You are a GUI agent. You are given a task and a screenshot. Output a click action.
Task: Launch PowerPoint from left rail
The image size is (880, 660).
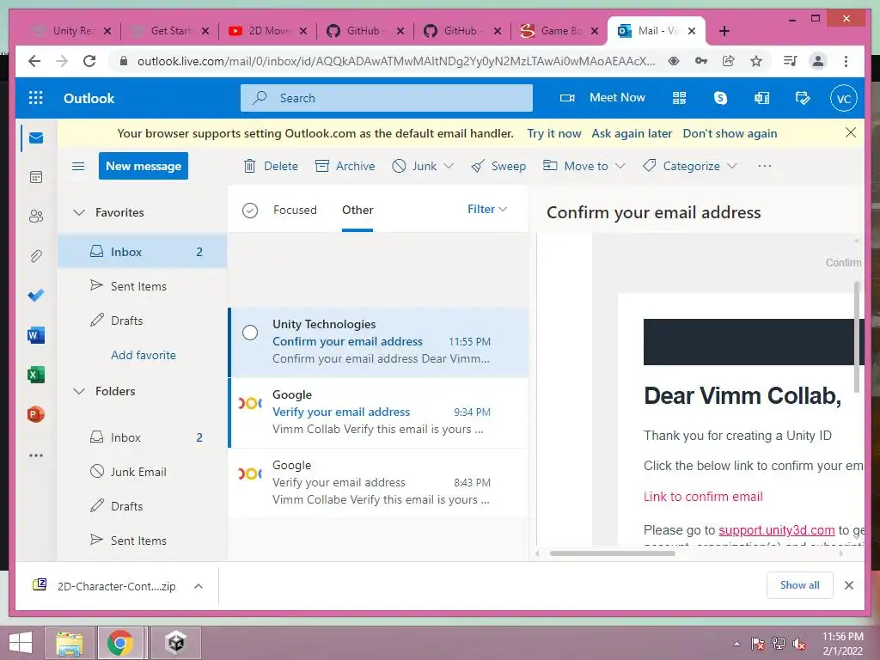36,415
